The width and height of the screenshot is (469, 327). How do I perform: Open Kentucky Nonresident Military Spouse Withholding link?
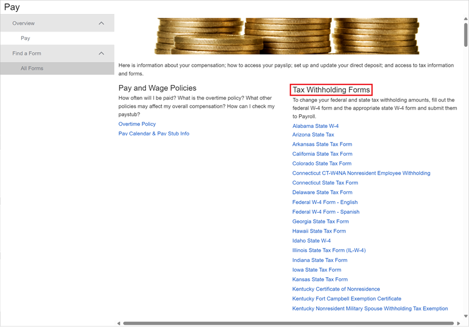[x=371, y=308]
